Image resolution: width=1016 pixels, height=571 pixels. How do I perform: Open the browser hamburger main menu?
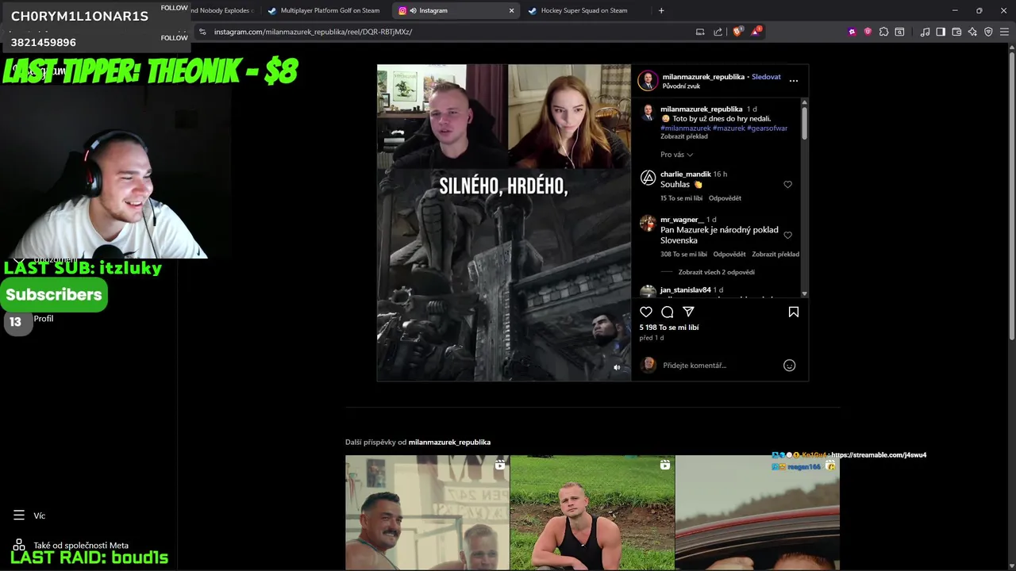click(x=1004, y=32)
